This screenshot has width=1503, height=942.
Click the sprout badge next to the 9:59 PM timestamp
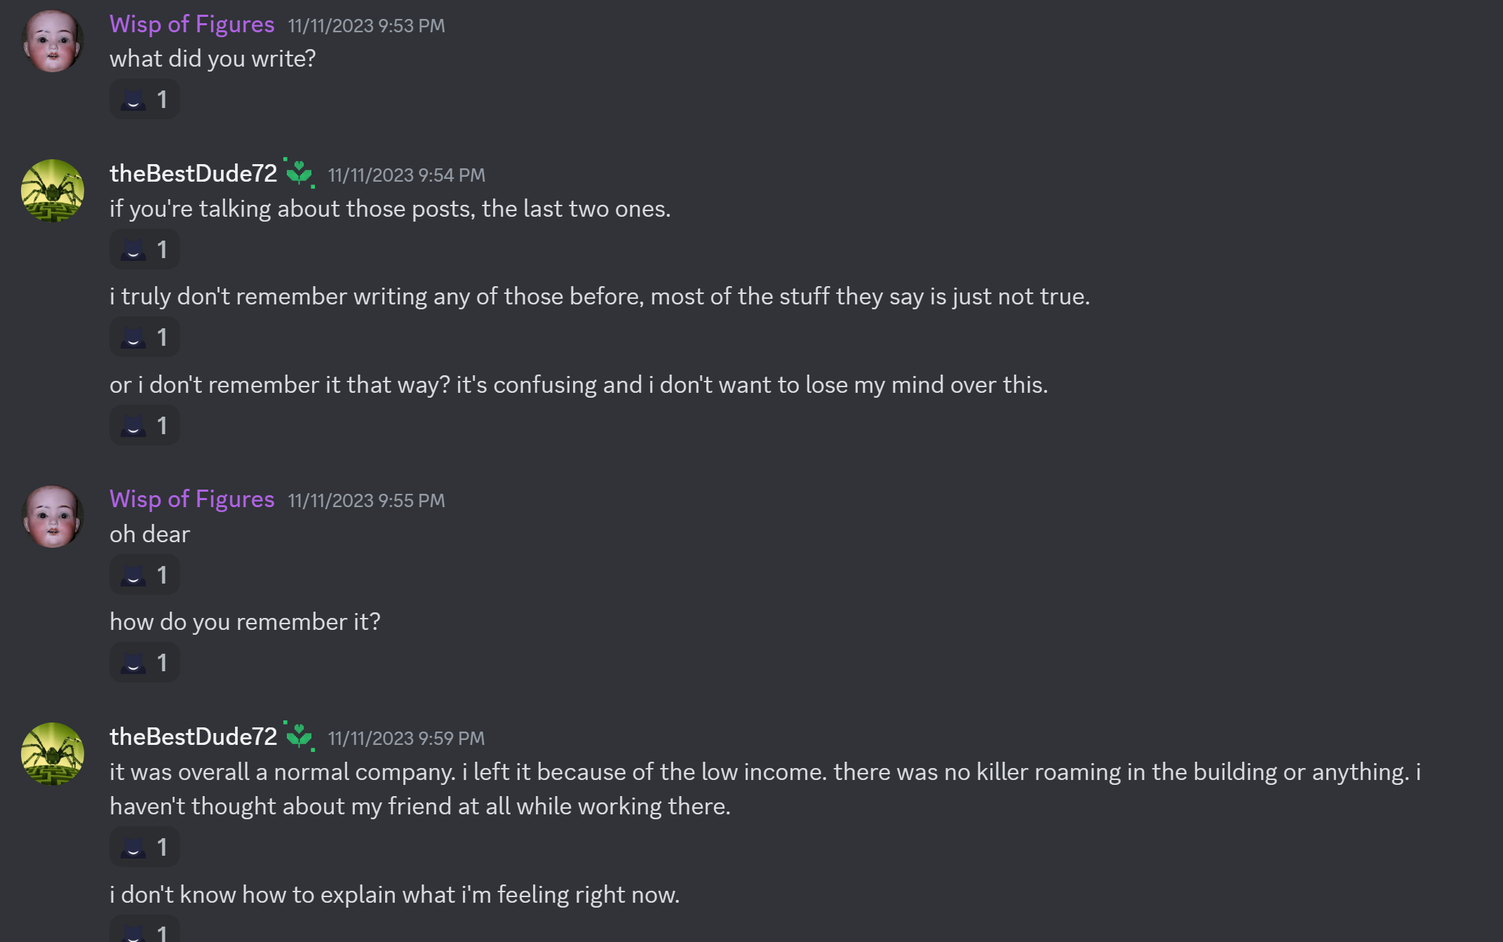click(299, 736)
